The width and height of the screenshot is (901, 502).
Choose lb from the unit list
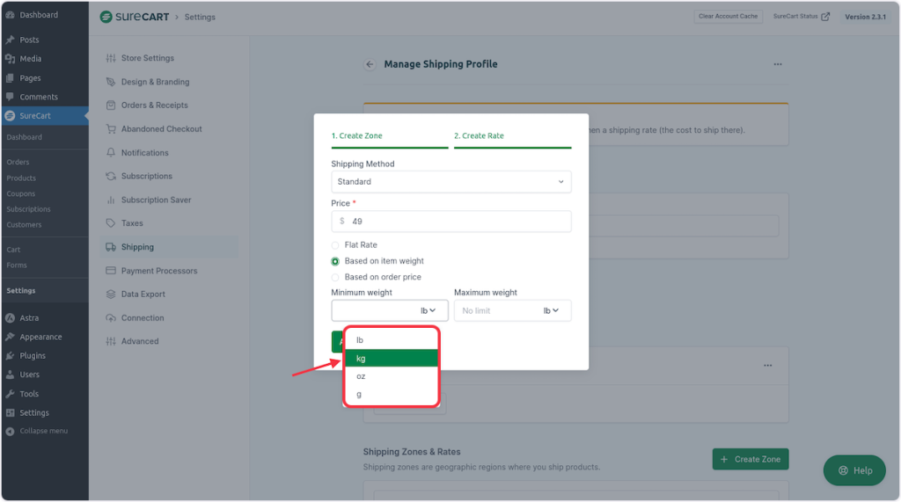click(x=392, y=340)
